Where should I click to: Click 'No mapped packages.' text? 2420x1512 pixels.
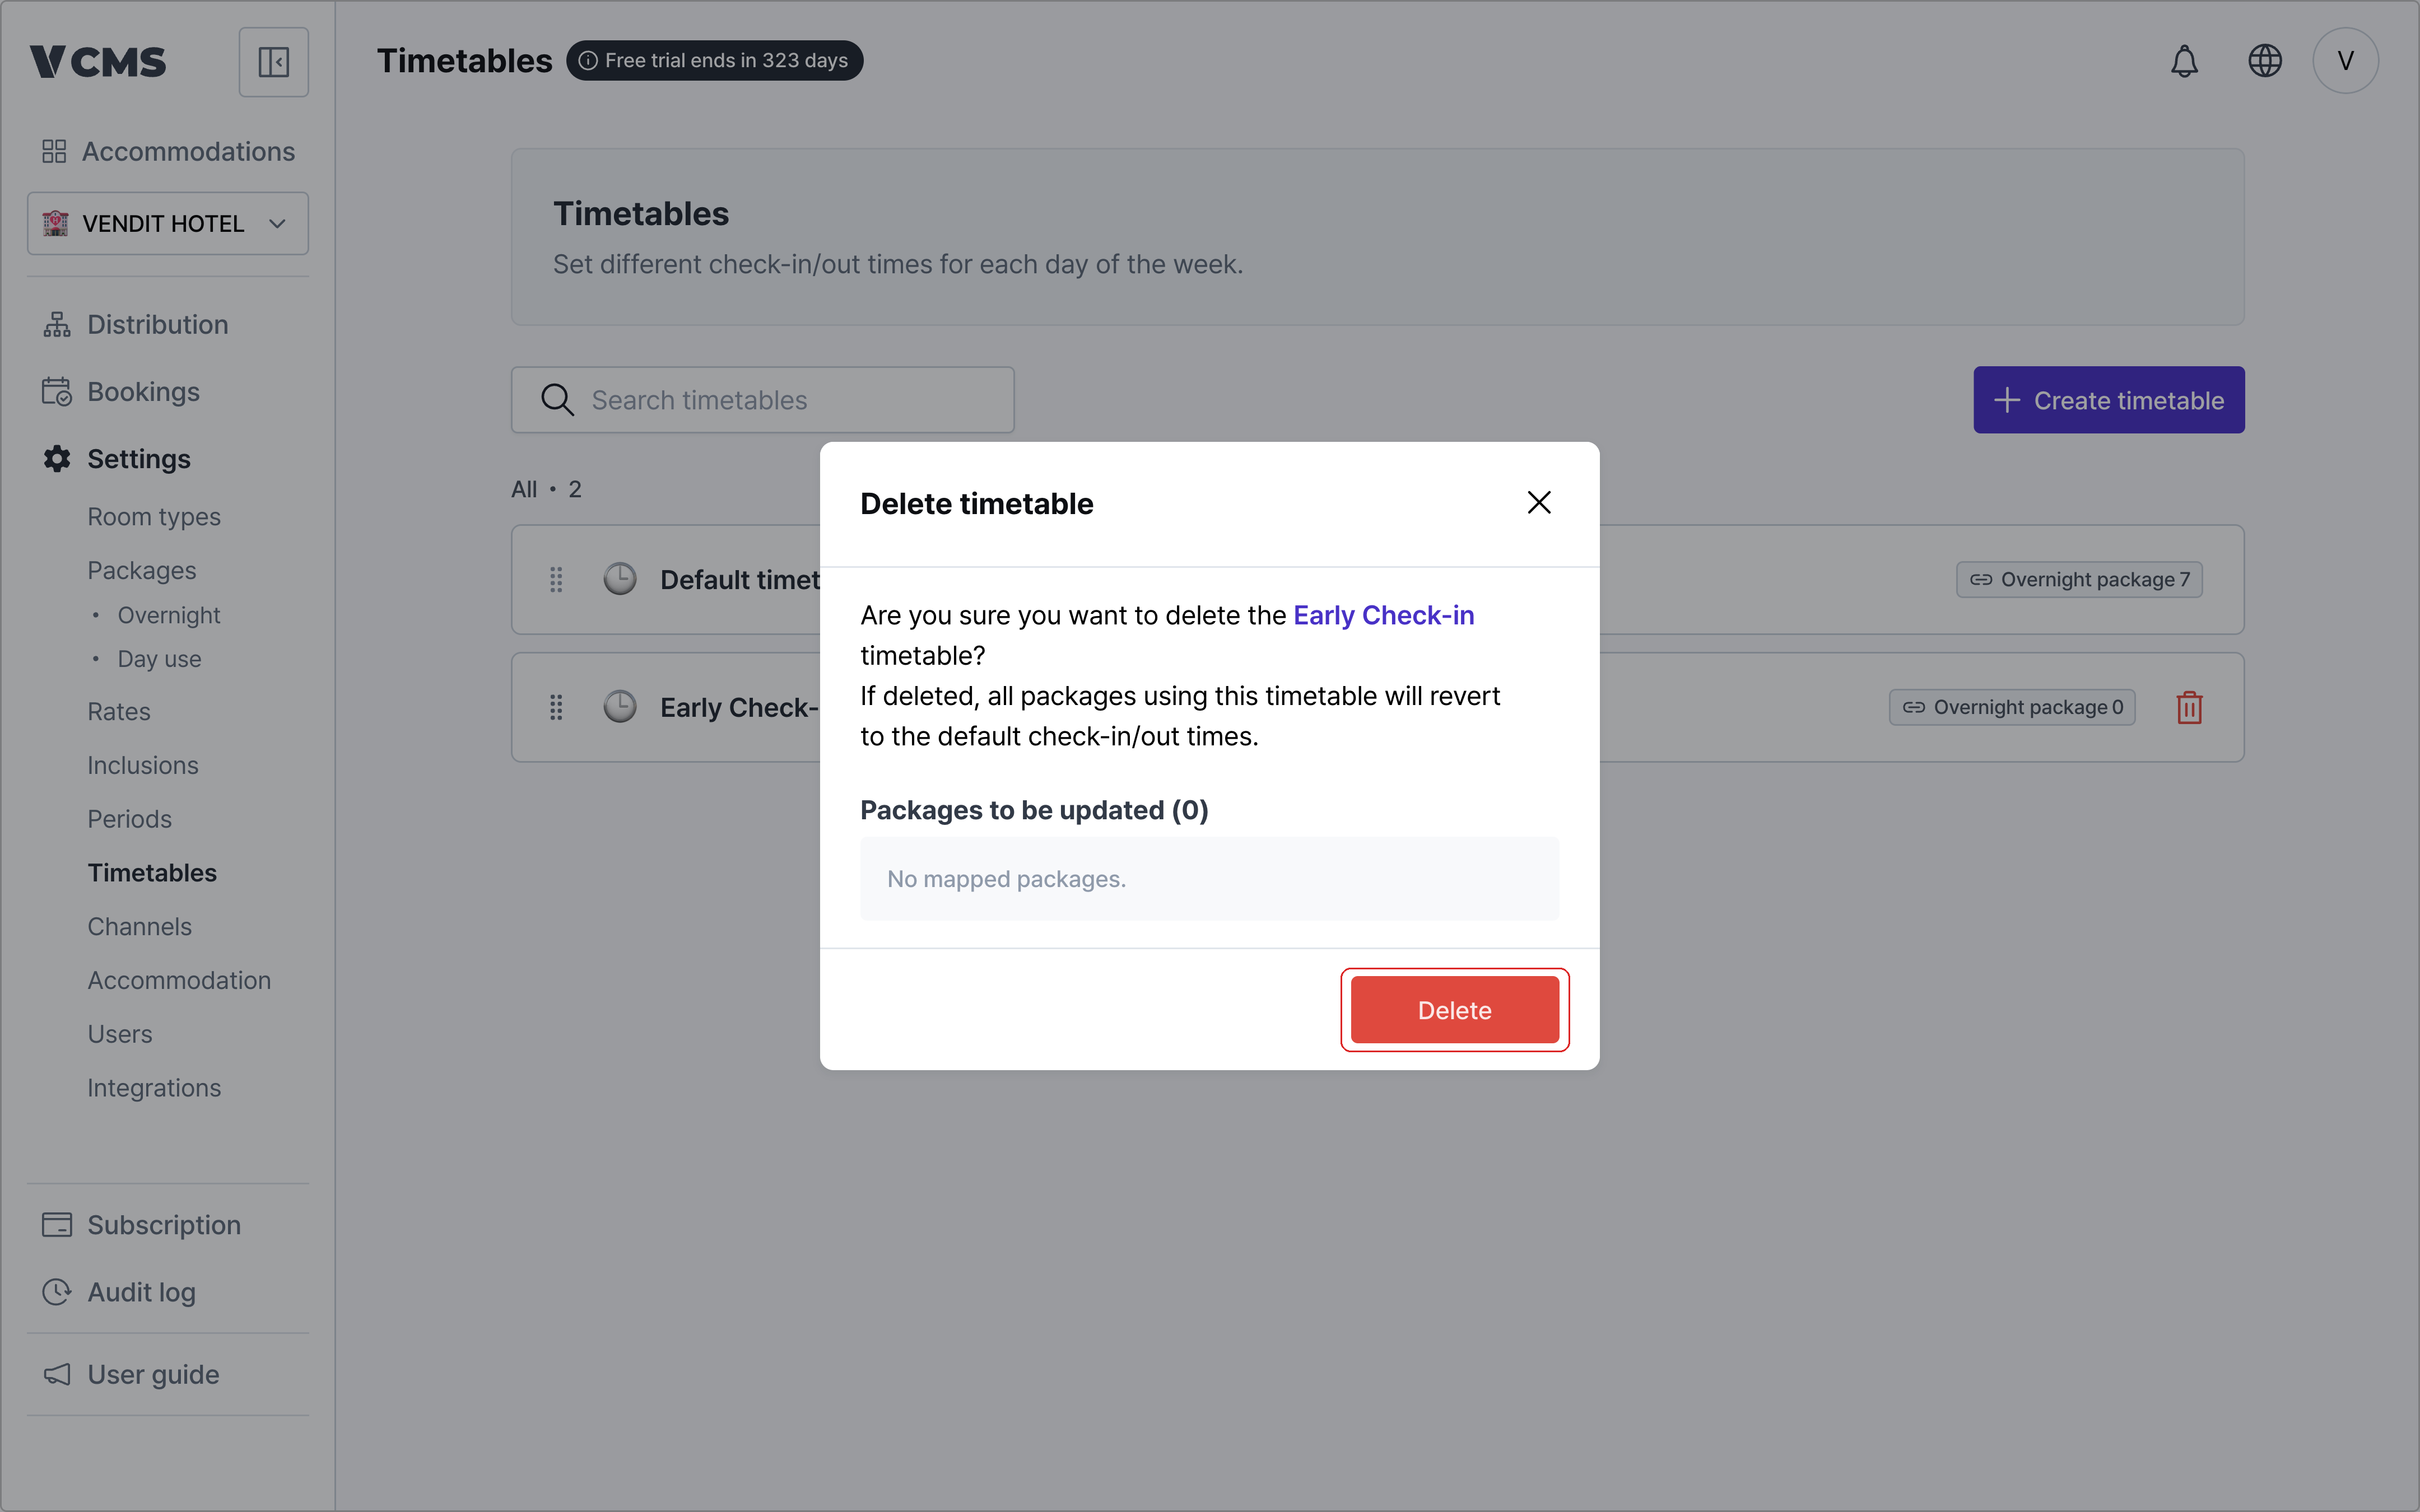tap(1006, 879)
